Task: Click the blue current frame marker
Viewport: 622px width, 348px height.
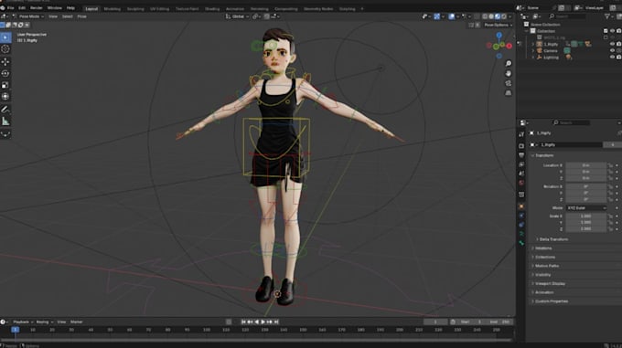Action: [15, 330]
